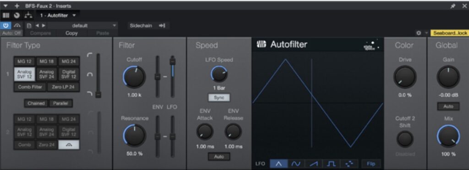Viewport: 469px width, 170px height.
Task: Click the Drive knob
Action: pos(405,77)
